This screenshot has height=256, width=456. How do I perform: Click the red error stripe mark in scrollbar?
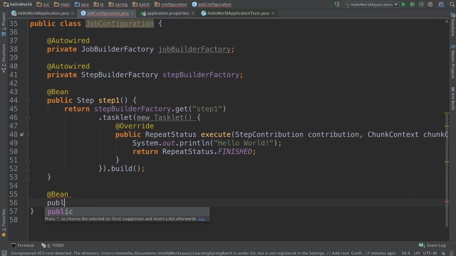pos(447,202)
